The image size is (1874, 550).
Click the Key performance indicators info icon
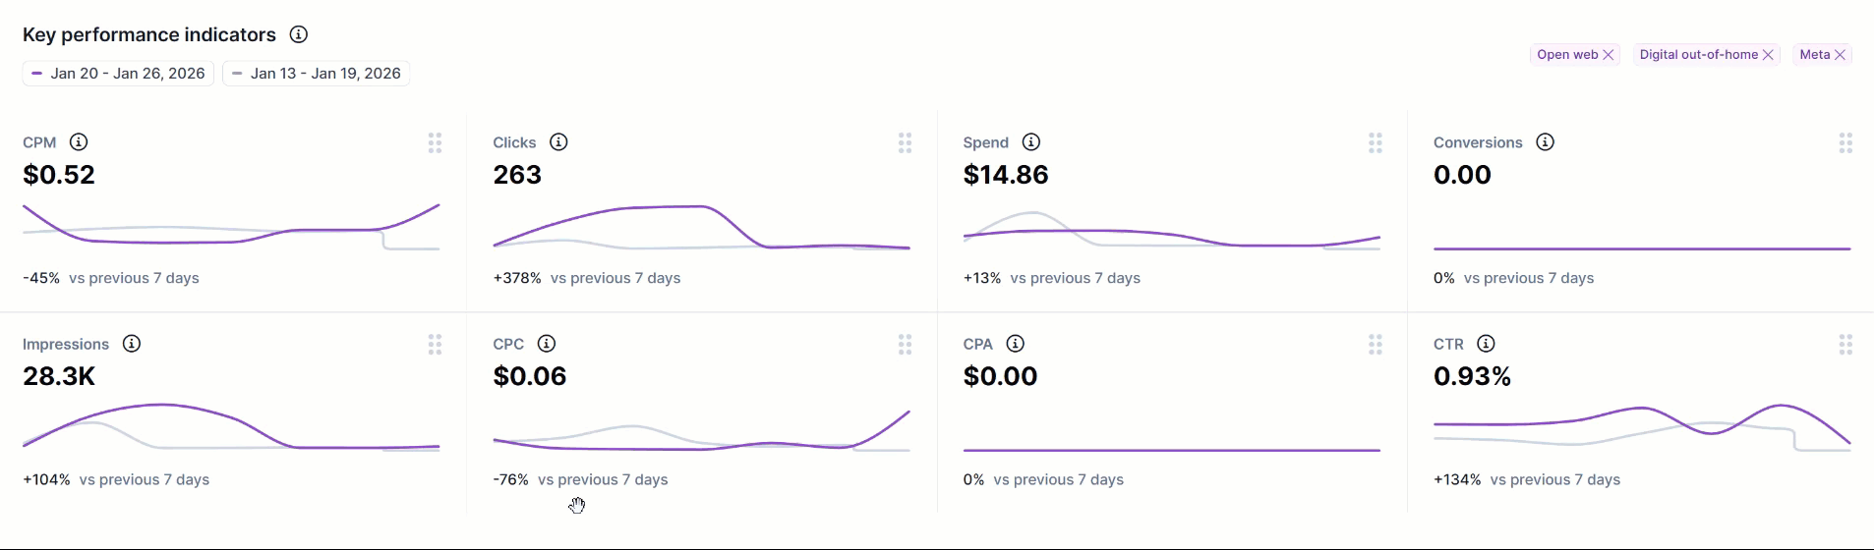tap(299, 34)
